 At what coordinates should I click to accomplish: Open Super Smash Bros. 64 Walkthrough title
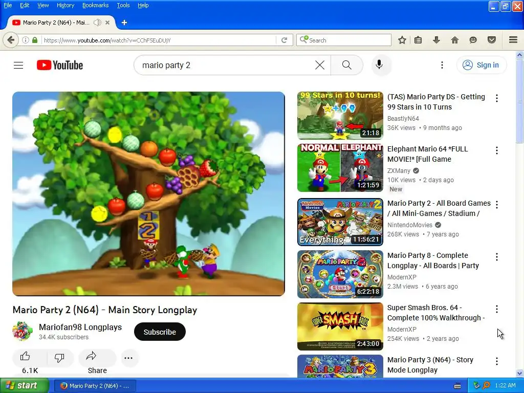(436, 313)
